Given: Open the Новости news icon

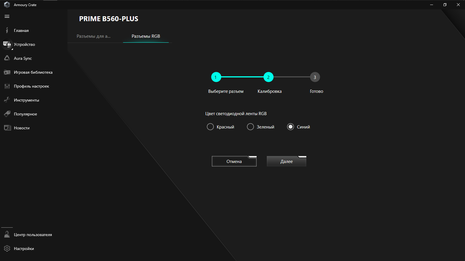Looking at the screenshot, I should point(7,128).
